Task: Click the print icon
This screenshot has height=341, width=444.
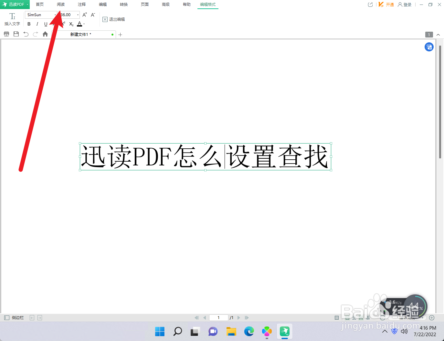Action: point(6,34)
